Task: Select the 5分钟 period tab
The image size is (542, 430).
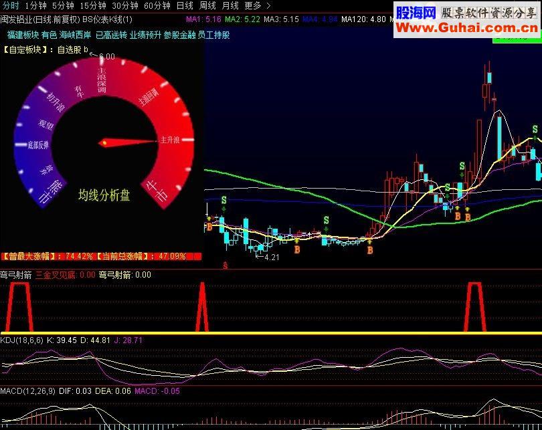Action: 64,5
